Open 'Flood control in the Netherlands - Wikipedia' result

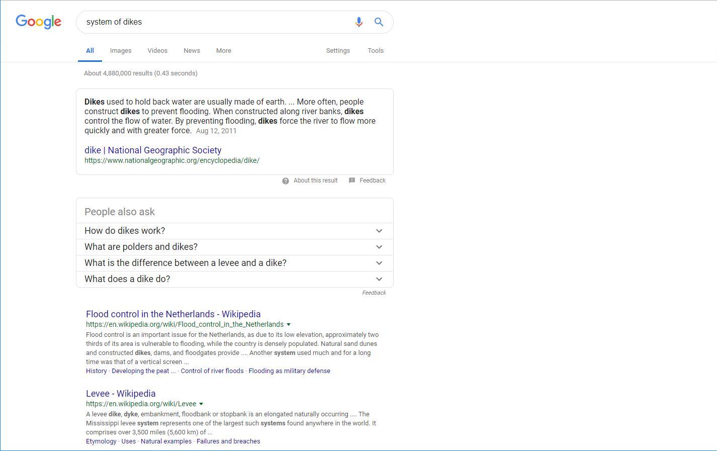click(x=173, y=314)
